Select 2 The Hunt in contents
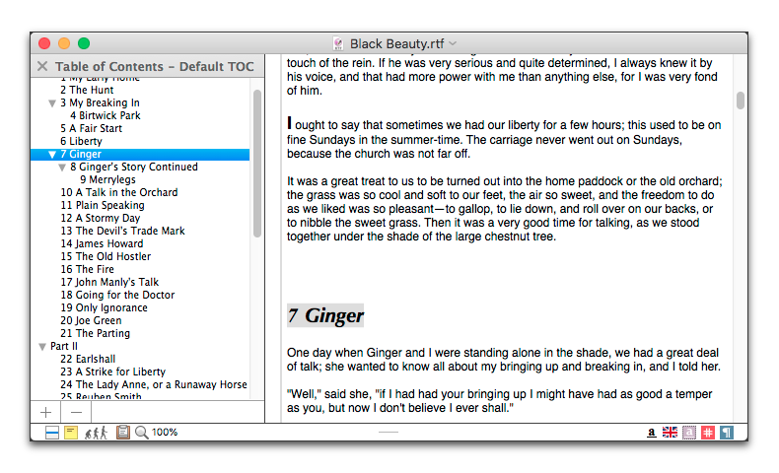Screen dimensions: 779x473 (87, 90)
